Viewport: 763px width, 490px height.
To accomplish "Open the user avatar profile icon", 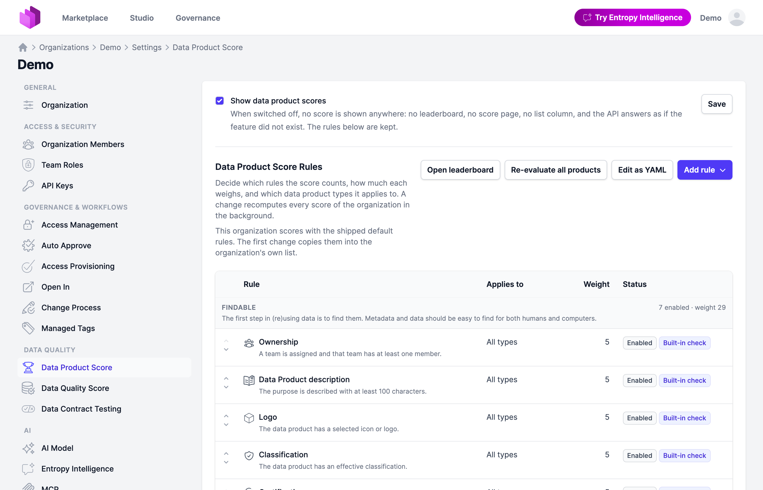I will 737,17.
